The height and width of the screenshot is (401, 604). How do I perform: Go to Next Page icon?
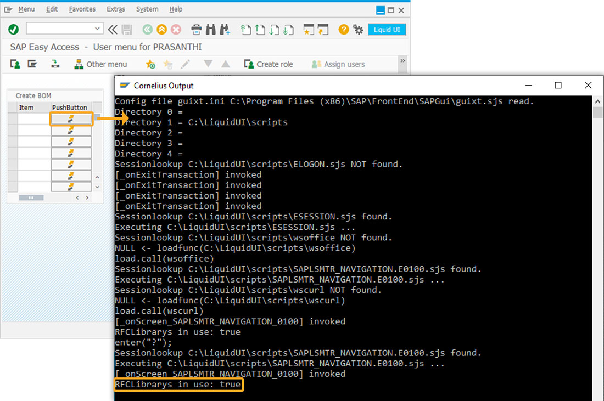click(x=274, y=30)
